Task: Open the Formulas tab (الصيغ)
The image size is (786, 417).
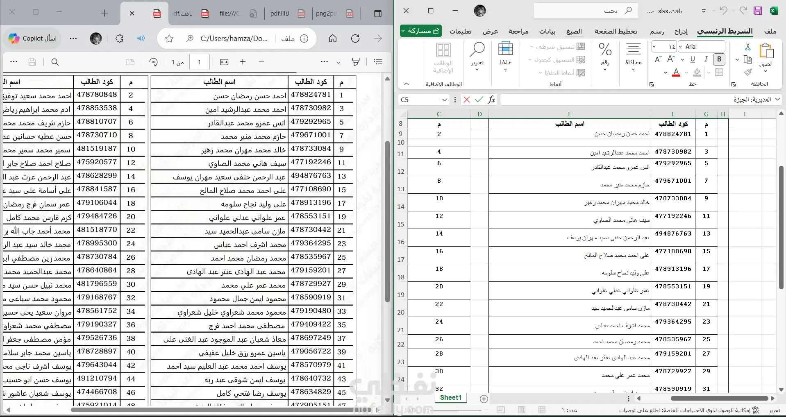Action: point(574,32)
